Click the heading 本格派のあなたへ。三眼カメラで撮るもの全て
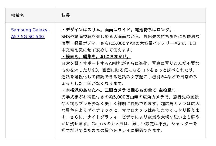The image size is (216, 146). coord(120,90)
